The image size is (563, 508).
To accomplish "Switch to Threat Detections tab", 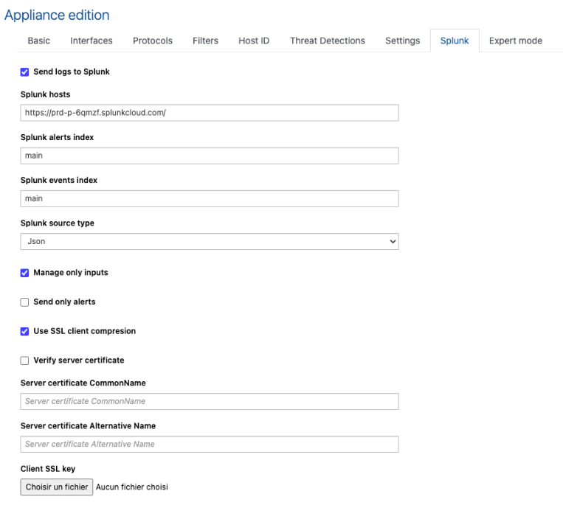I will pyautogui.click(x=328, y=41).
